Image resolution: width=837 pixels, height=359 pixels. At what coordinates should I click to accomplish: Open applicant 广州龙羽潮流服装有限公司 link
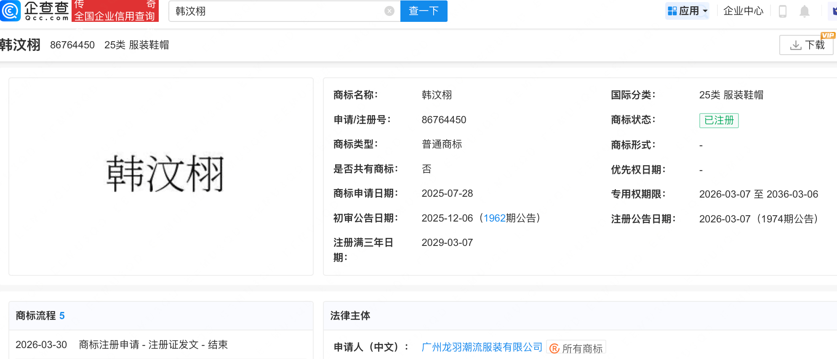tap(482, 347)
